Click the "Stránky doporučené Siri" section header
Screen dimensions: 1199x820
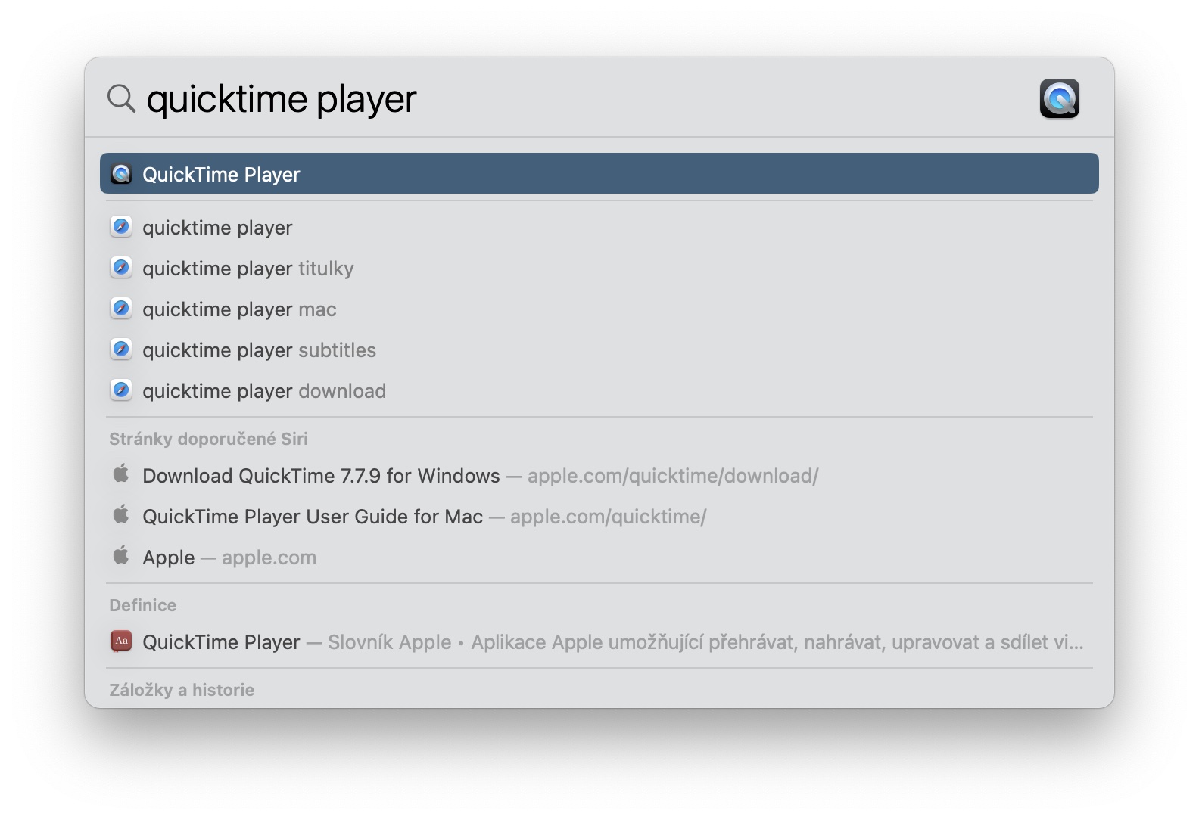click(208, 439)
